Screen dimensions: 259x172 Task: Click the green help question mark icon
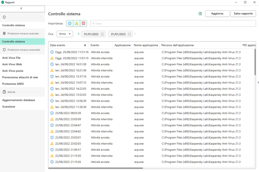tap(200, 14)
